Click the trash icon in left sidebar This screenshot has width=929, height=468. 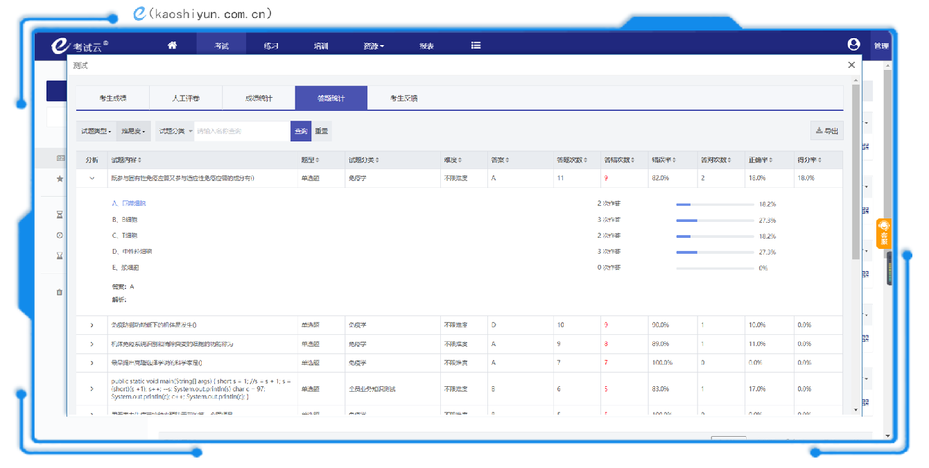click(60, 292)
